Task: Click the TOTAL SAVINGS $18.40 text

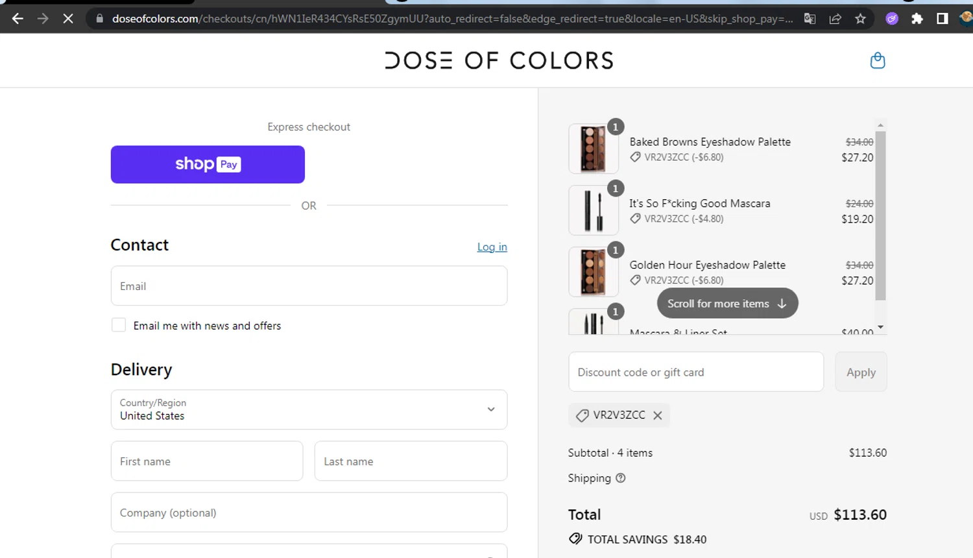Action: click(647, 539)
